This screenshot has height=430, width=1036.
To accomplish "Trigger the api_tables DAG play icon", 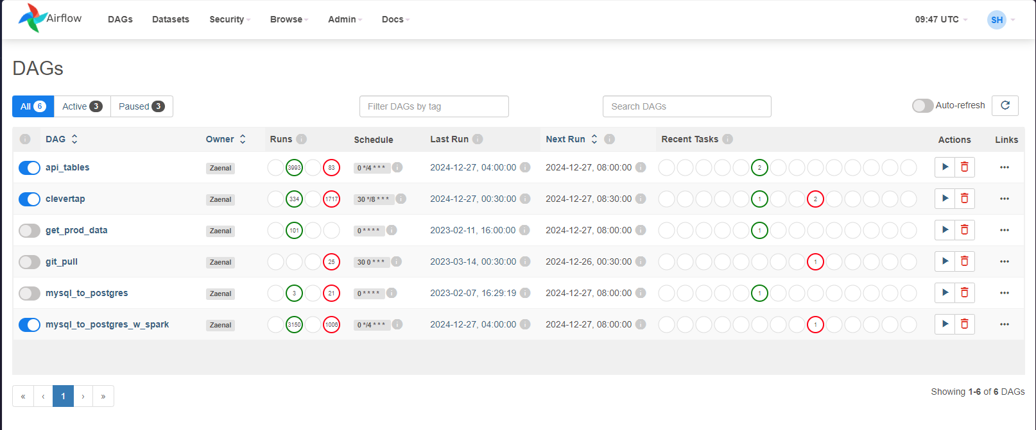I will (x=945, y=167).
